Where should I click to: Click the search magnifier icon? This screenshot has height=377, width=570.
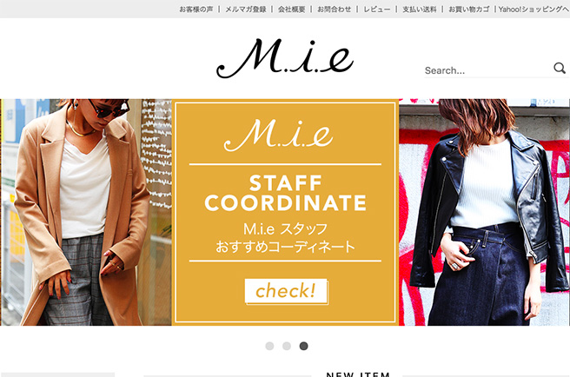point(560,68)
